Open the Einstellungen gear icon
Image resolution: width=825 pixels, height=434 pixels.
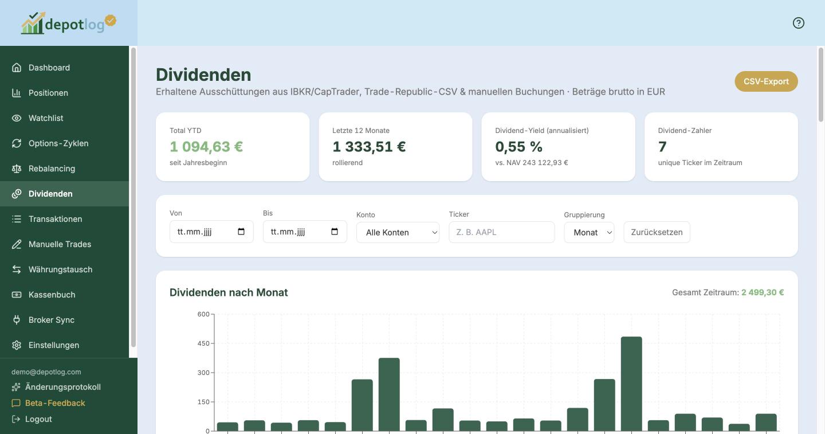[17, 345]
